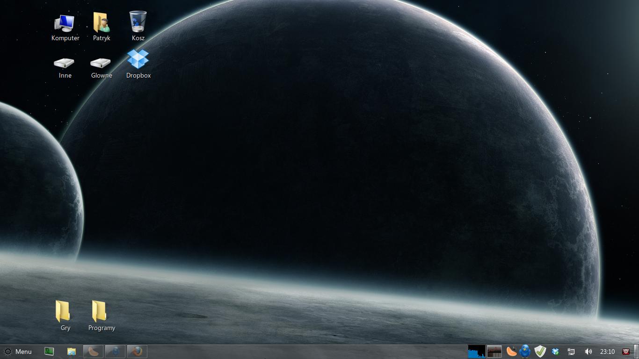
Task: Click the red power button in tray
Action: [x=626, y=352]
